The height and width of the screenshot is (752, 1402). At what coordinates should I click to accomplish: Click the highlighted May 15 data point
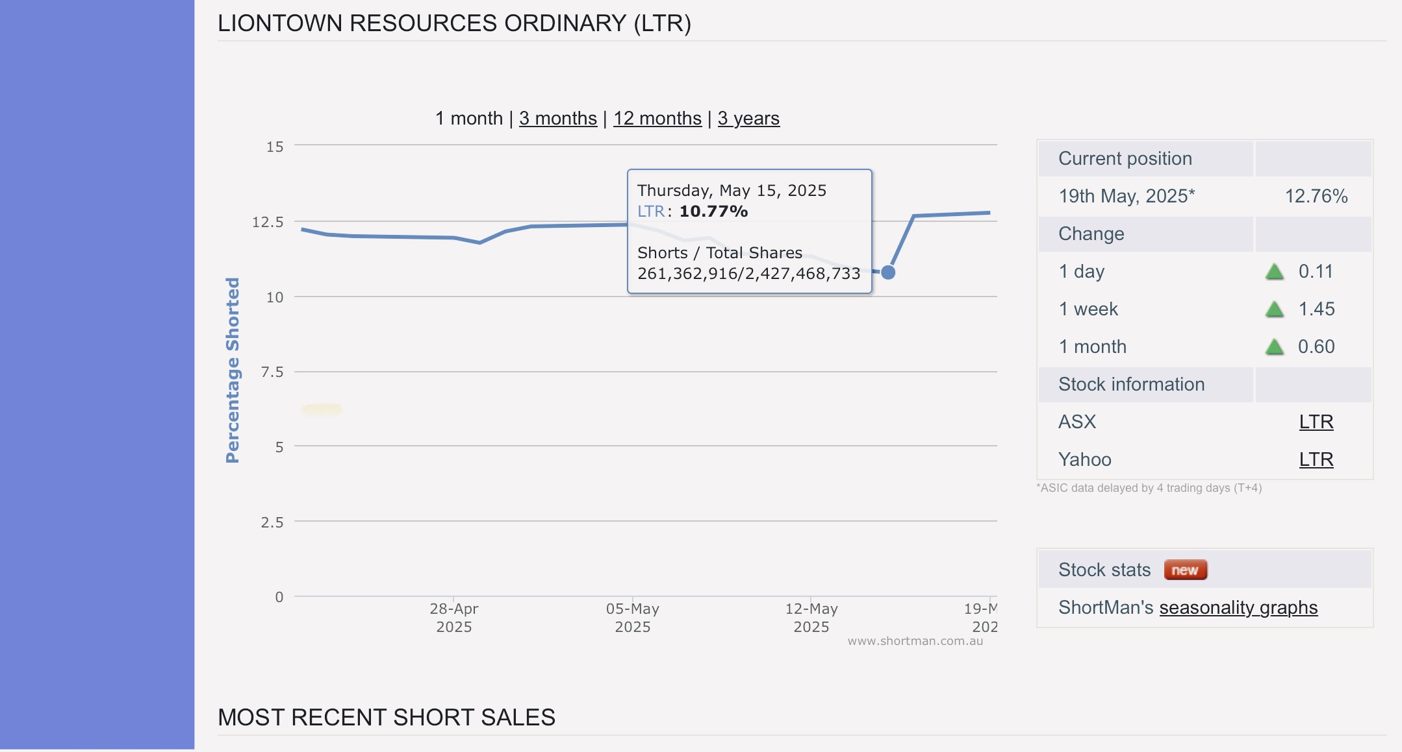888,273
